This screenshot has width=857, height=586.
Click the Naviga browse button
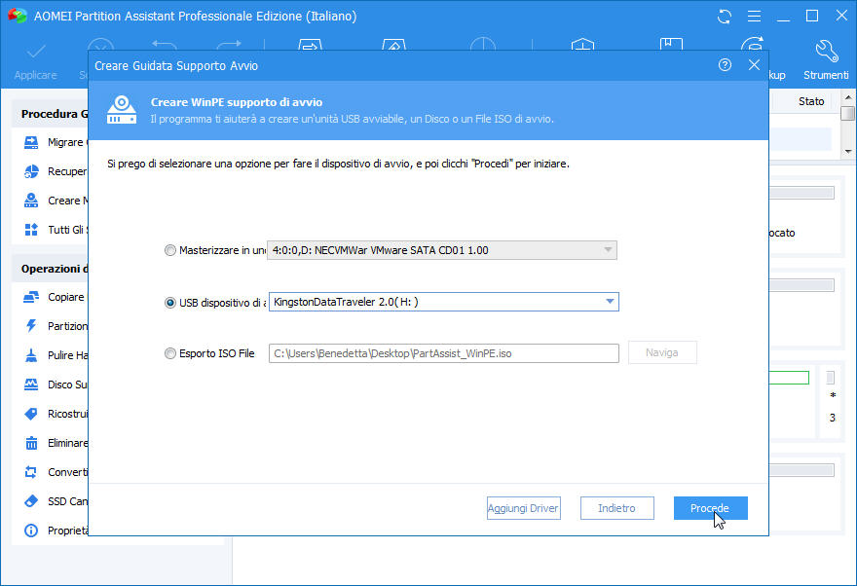662,352
